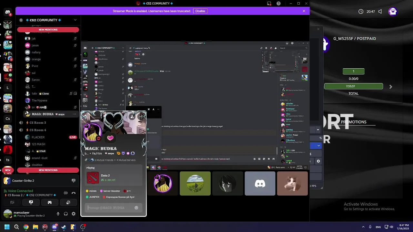Watch FLACKER's LIVE stream
The image size is (413, 232).
[73, 137]
